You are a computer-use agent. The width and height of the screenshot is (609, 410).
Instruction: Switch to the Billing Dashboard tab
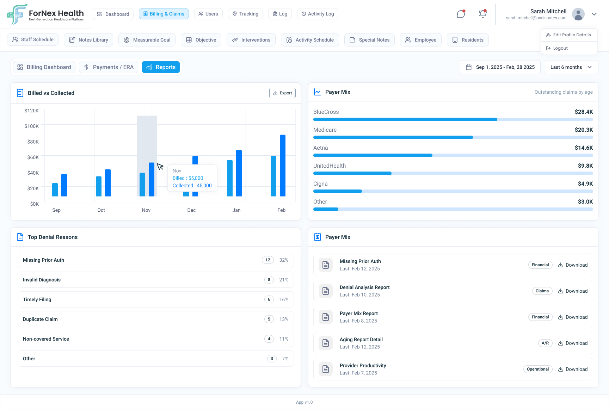tap(44, 67)
